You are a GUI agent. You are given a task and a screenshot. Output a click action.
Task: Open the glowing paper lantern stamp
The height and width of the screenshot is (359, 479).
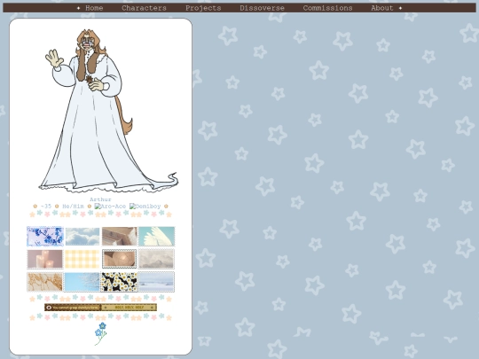click(x=119, y=259)
